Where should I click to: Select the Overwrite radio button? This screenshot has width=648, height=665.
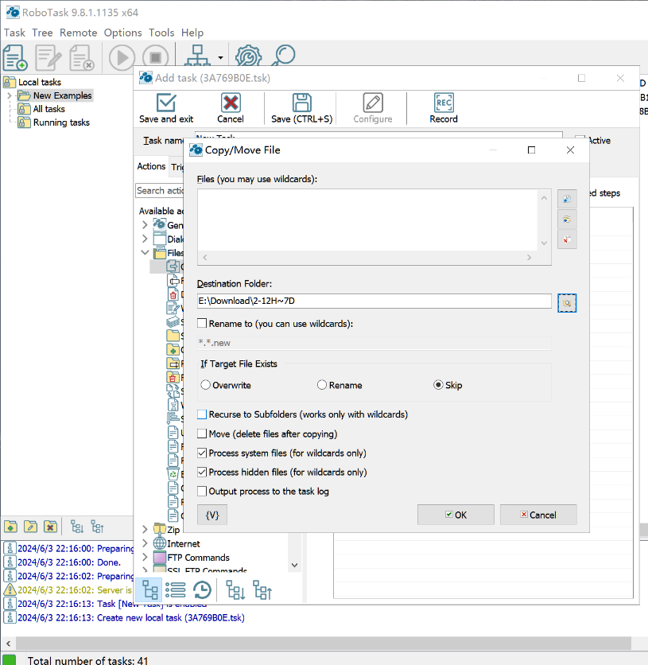point(206,385)
